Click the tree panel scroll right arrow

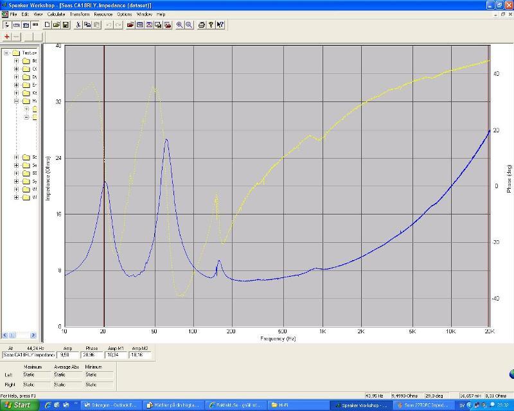coord(33,335)
